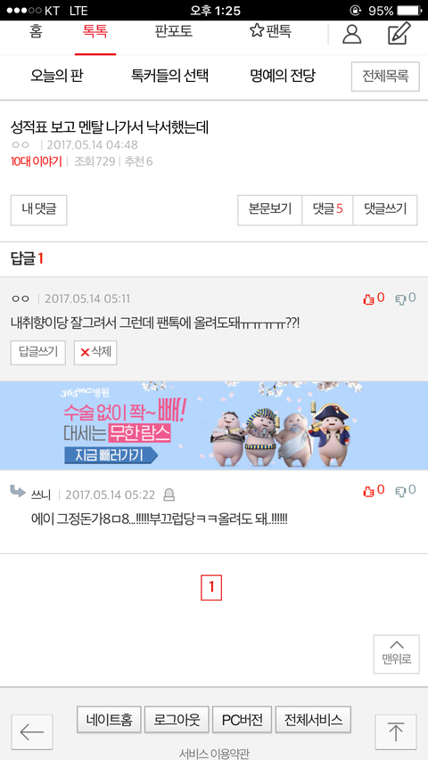This screenshot has width=428, height=760.
Task: Open the user profile icon
Action: (x=352, y=34)
